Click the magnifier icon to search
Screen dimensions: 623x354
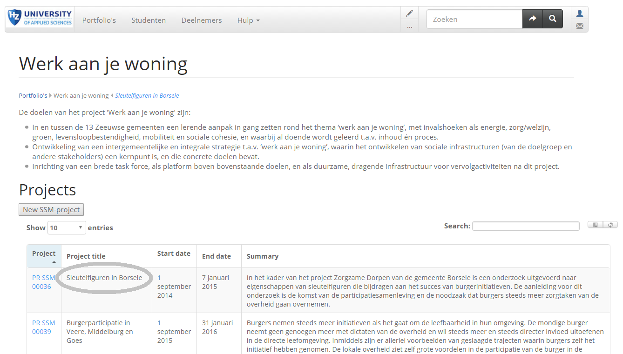pos(553,19)
